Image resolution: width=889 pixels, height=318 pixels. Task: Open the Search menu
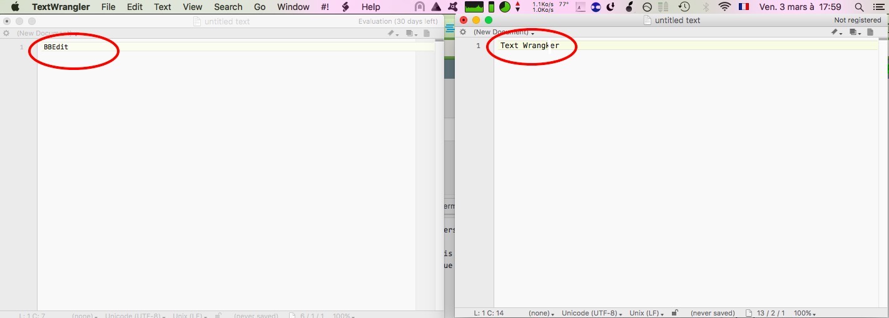(228, 7)
